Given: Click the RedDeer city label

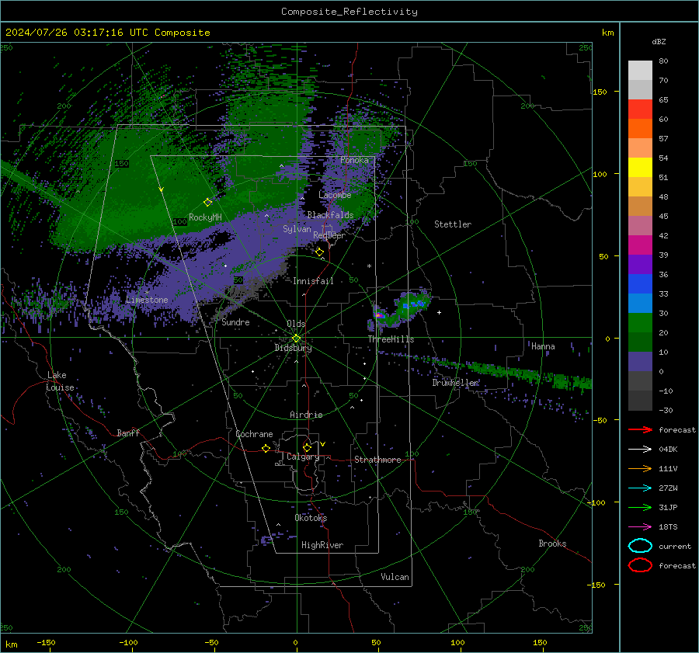Looking at the screenshot, I should point(329,235).
